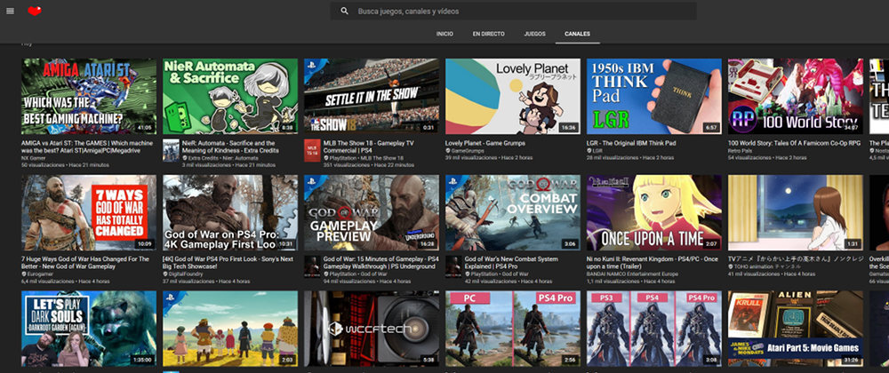
Task: Click the red YouTube Gaming heart logo
Action: (35, 11)
